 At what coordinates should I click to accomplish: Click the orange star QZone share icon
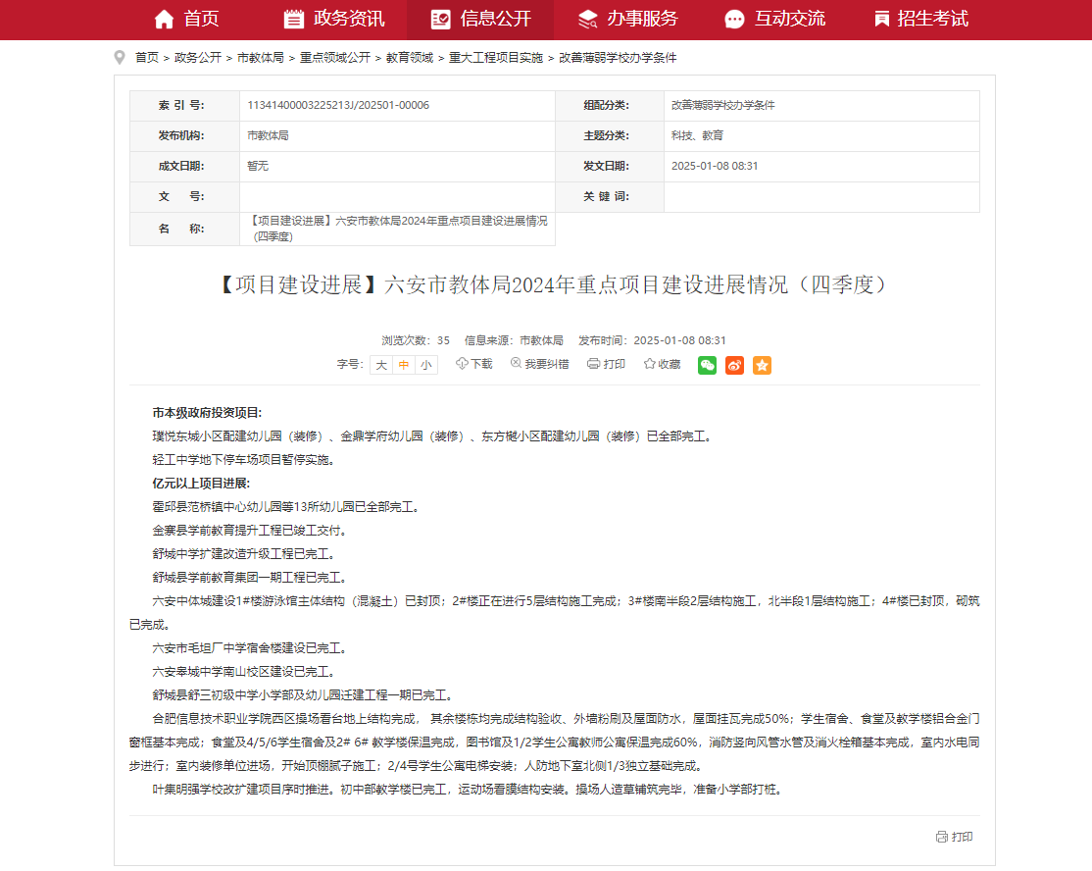point(762,365)
